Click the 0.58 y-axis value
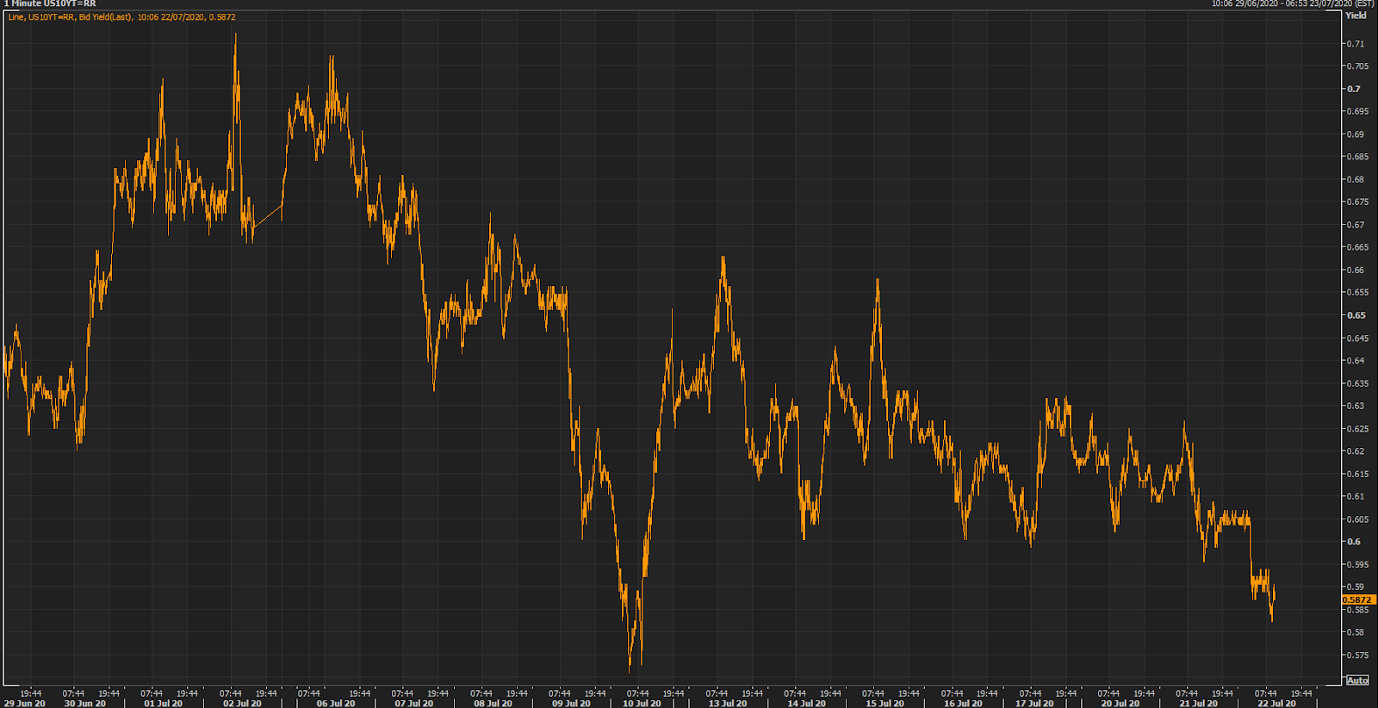Screen dimensions: 1378x708 (x=1356, y=632)
